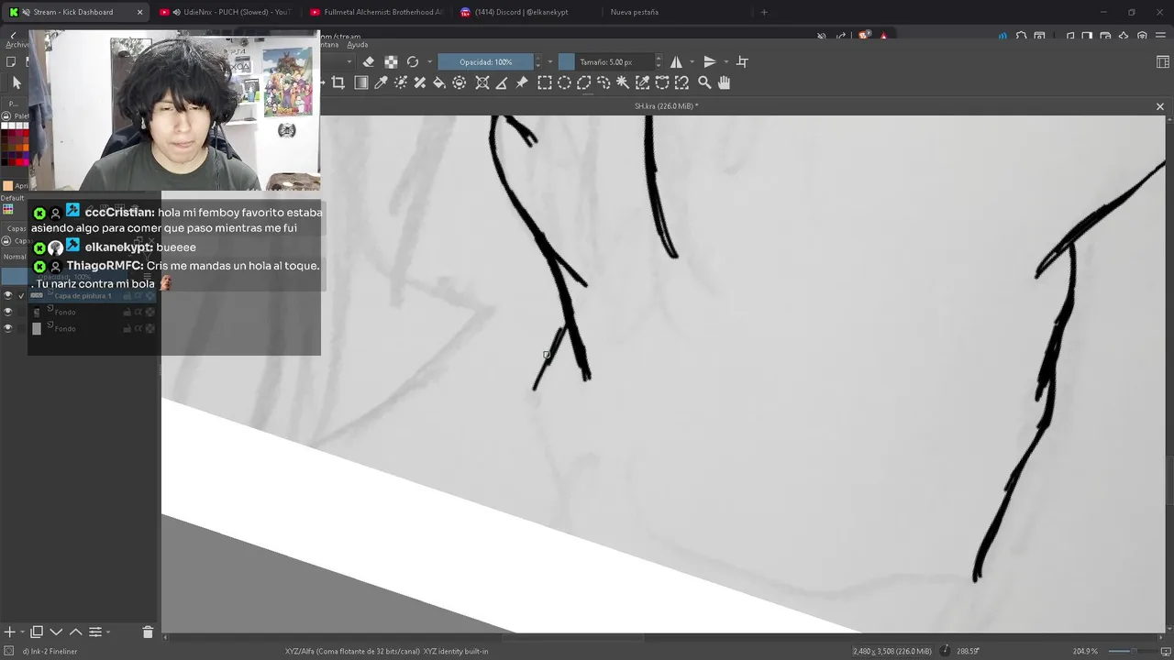Move the layer up
1174x660 pixels.
click(x=75, y=632)
